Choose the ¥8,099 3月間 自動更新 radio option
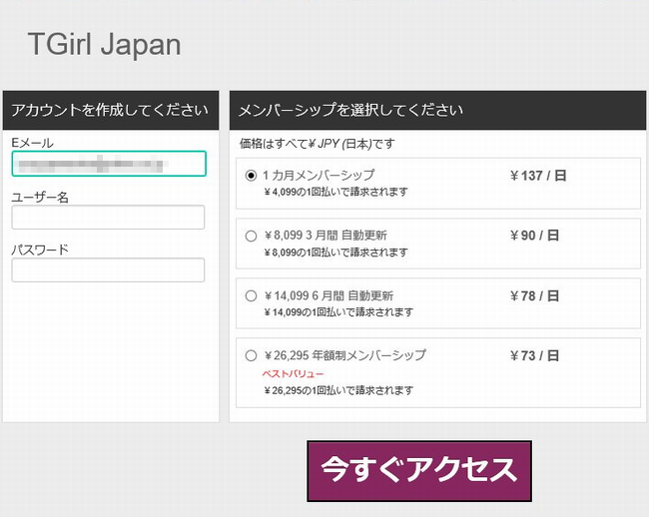The image size is (649, 517). (x=251, y=237)
